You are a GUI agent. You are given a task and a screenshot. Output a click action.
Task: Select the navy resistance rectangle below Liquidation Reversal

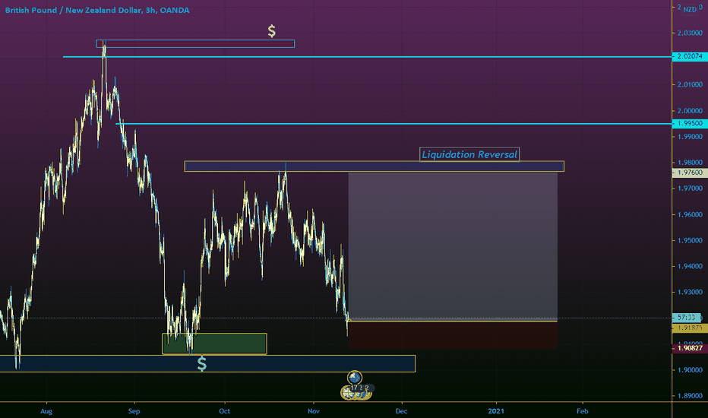[x=374, y=166]
